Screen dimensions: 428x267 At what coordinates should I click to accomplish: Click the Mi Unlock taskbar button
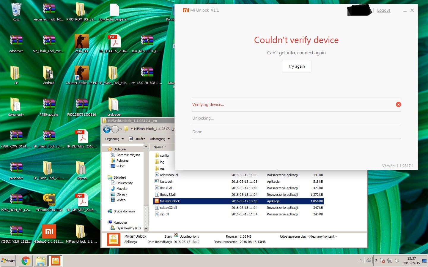55,261
